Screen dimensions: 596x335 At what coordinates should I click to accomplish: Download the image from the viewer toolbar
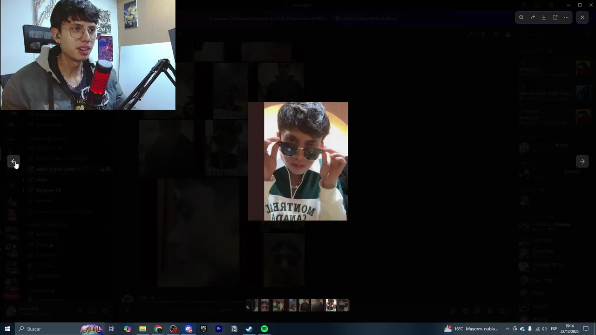544,17
